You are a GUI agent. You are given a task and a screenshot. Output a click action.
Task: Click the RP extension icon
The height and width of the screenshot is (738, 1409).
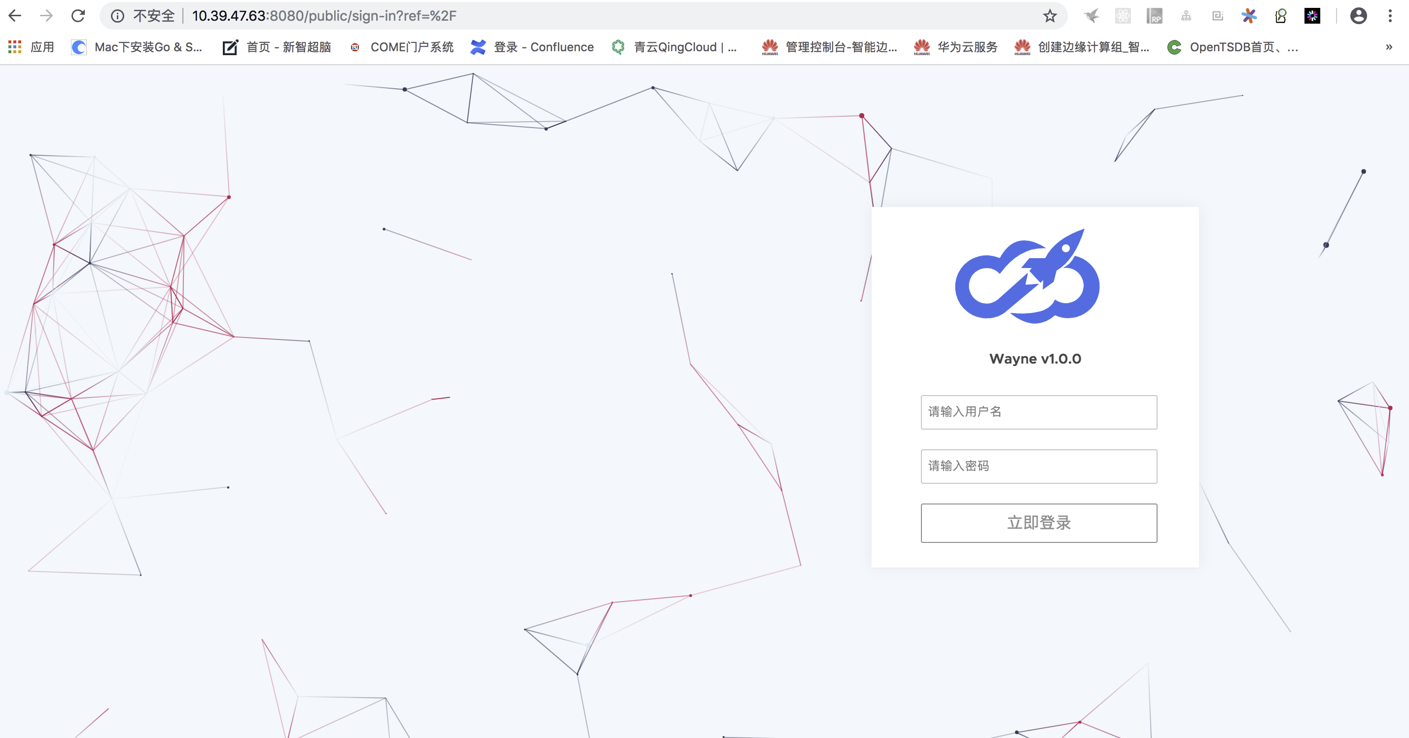click(x=1155, y=16)
